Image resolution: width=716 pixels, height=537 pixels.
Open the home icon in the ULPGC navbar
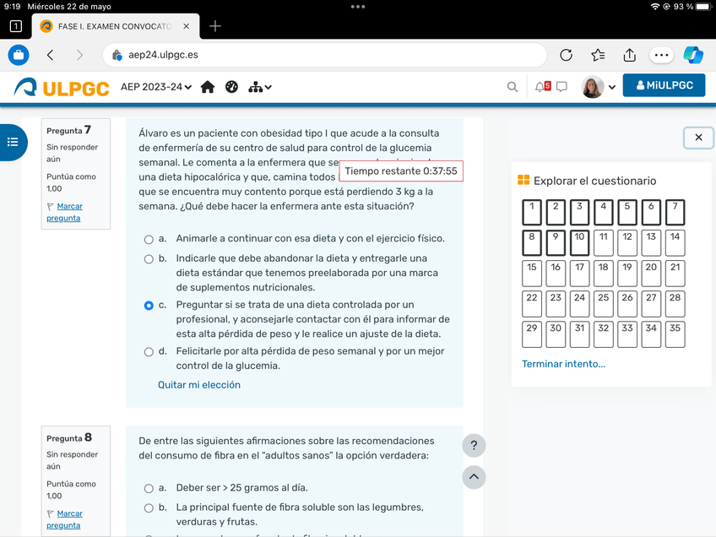tap(208, 87)
